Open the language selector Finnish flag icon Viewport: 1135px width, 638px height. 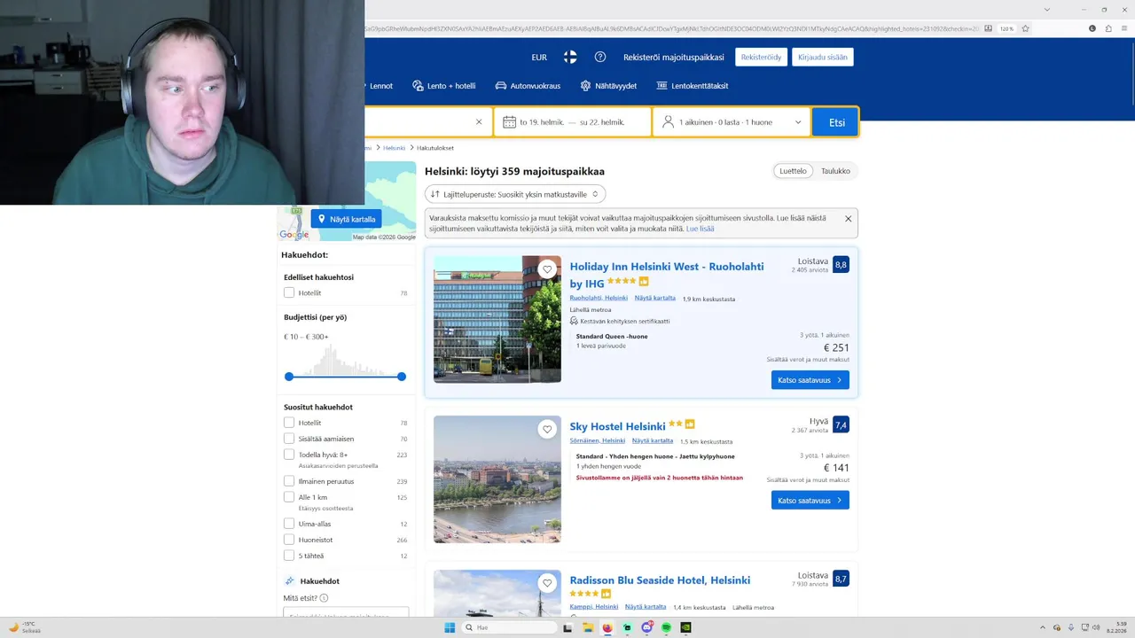(x=570, y=57)
